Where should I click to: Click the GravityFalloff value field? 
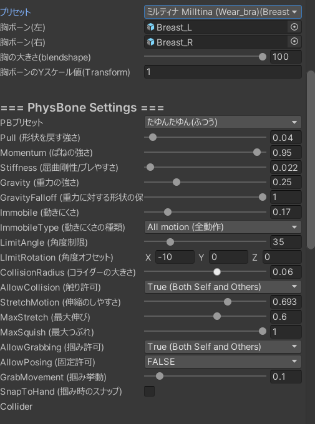(x=286, y=197)
